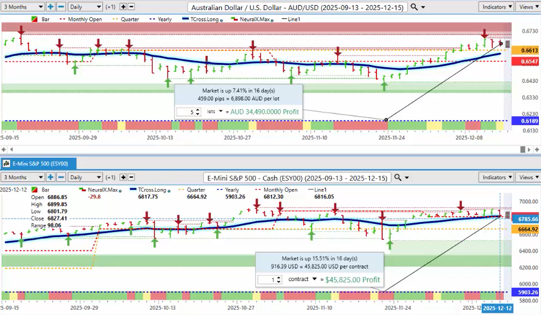Click the zoom-in plus icon on AUD/USD chart
541x315 pixels.
pyautogui.click(x=51, y=7)
